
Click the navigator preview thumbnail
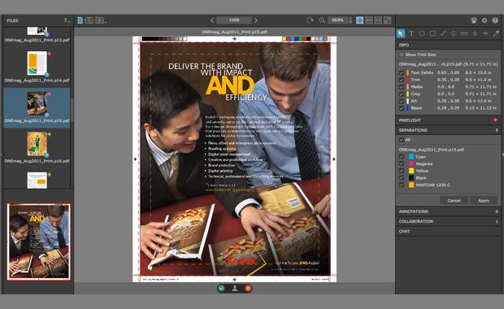pyautogui.click(x=38, y=242)
